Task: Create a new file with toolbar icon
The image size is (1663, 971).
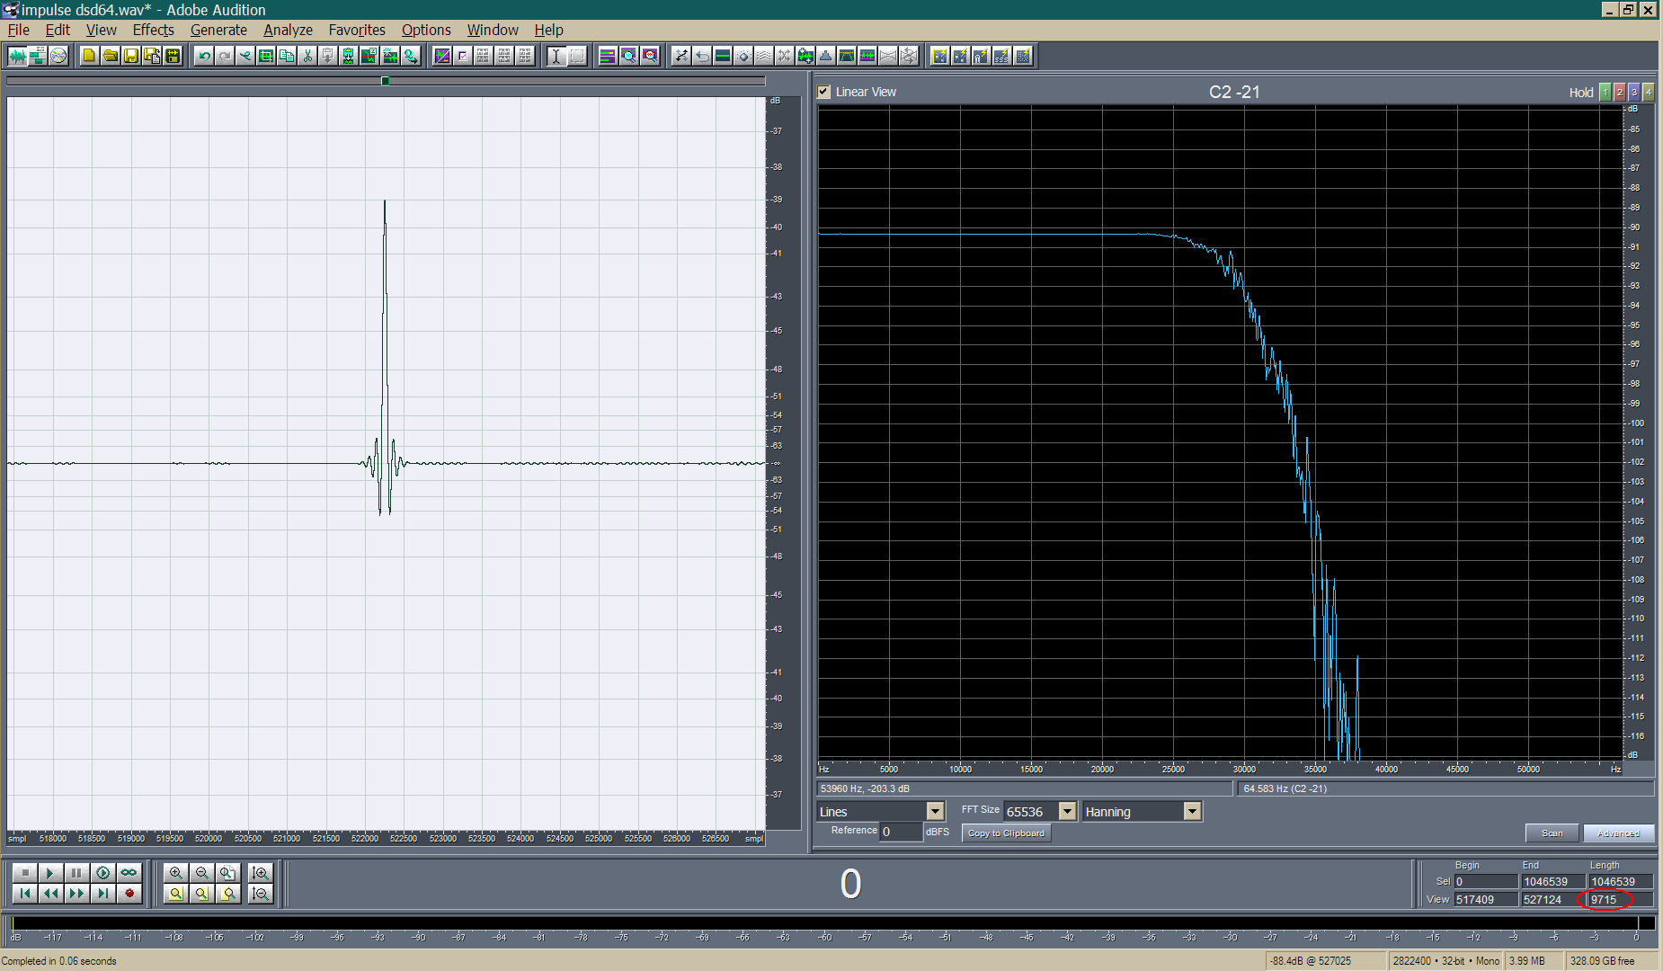Action: click(x=89, y=56)
